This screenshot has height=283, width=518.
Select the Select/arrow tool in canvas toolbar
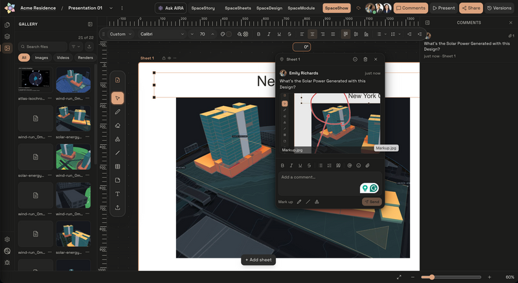(117, 98)
